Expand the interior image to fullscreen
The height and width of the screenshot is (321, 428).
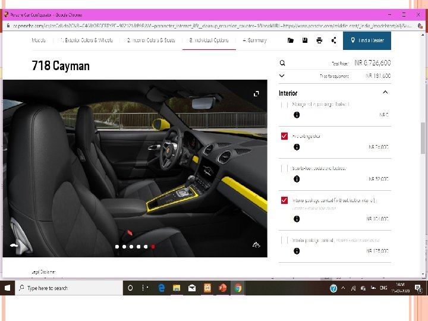pos(256,94)
